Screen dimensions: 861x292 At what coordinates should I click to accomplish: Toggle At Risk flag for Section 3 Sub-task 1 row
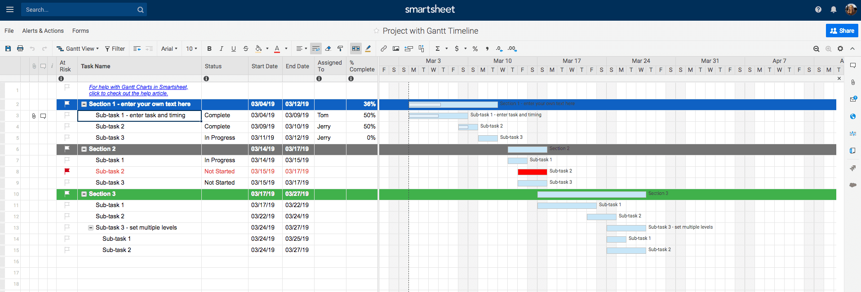tap(67, 205)
